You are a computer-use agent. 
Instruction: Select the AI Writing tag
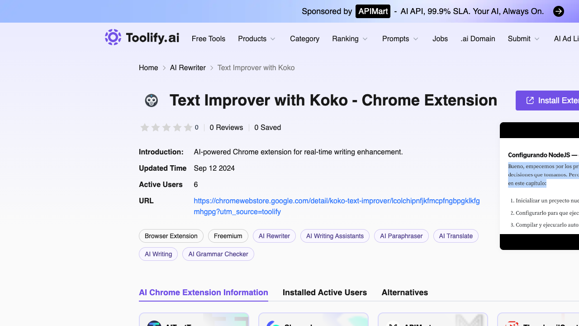point(158,254)
